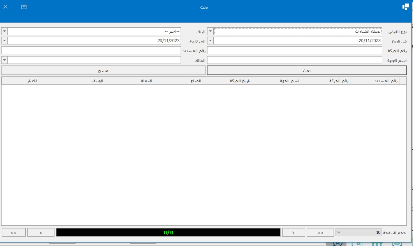Viewport: 413px width, 246px height.
Task: Click into the اسم الجهة input field
Action: (295, 60)
